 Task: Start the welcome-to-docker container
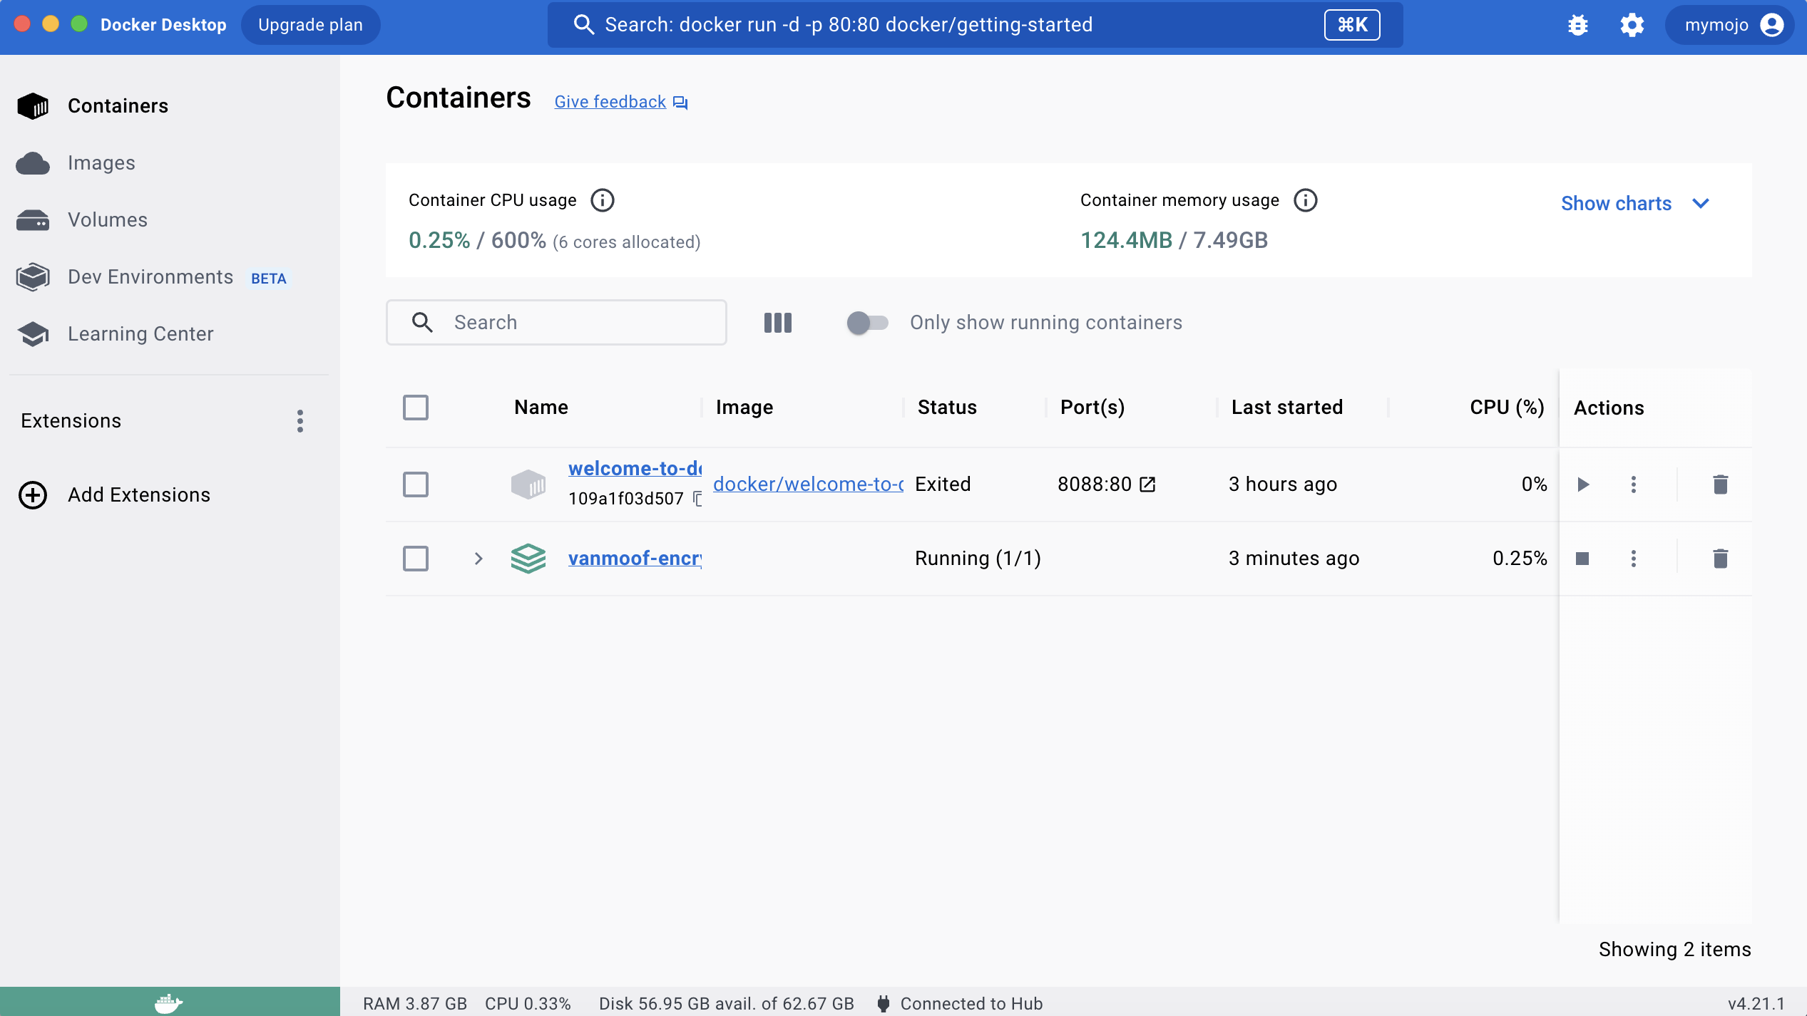pyautogui.click(x=1583, y=484)
